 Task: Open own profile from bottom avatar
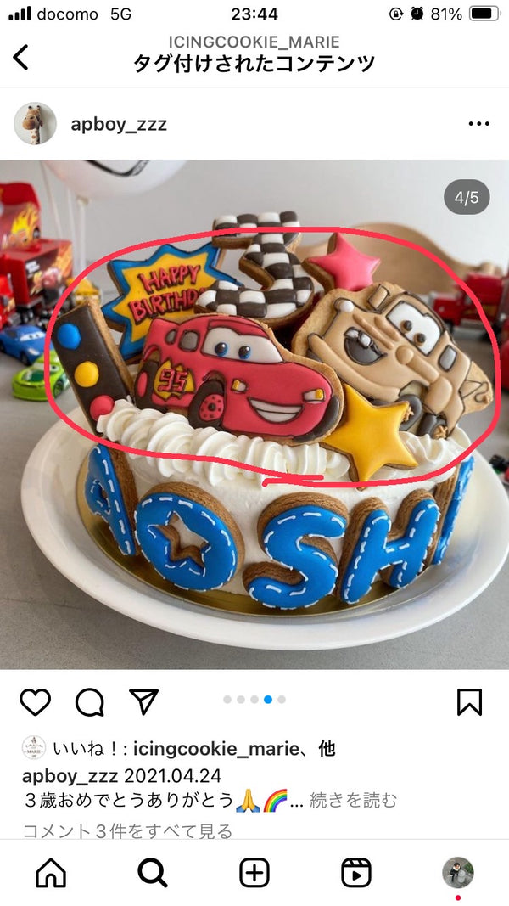click(457, 873)
